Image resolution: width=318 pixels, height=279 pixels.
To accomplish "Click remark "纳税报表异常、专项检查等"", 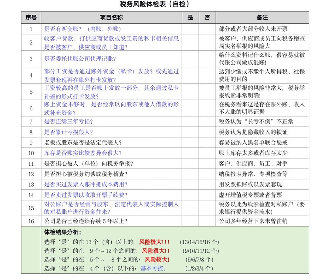I will [x=253, y=174].
